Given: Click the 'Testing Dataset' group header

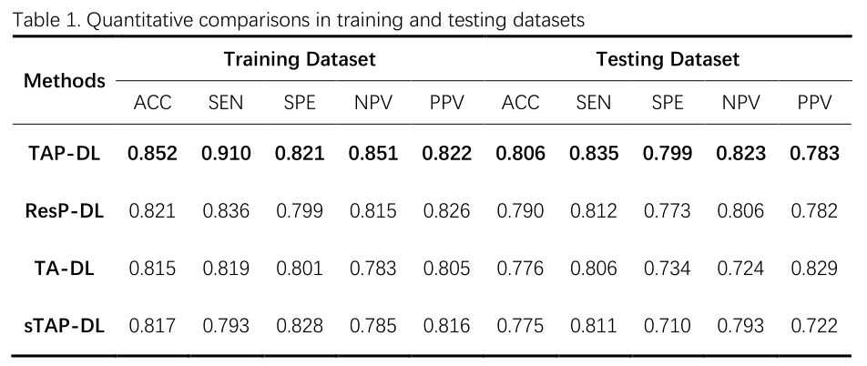Looking at the screenshot, I should click(668, 60).
